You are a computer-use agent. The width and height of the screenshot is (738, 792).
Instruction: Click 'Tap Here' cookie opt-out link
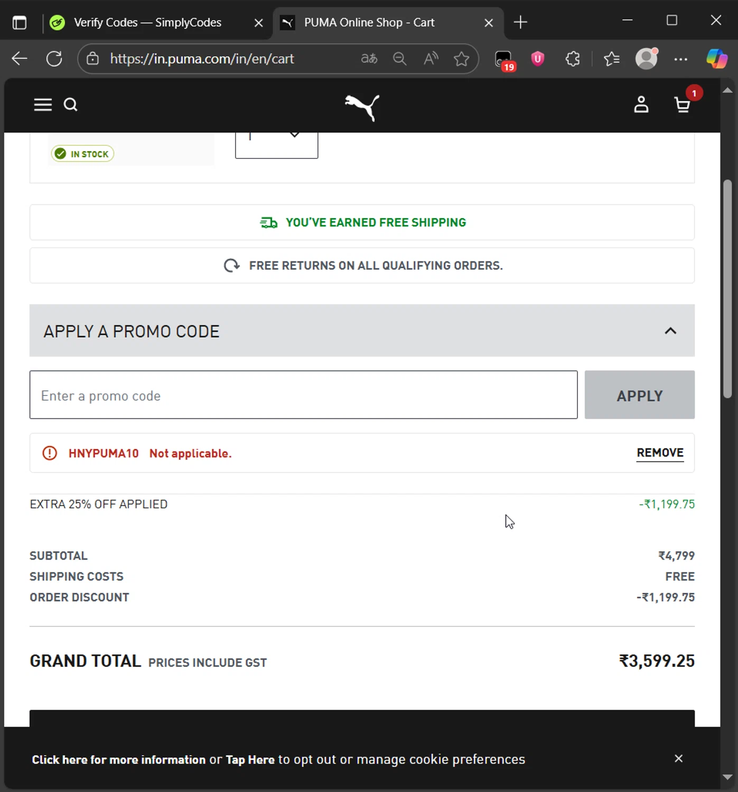tap(250, 760)
